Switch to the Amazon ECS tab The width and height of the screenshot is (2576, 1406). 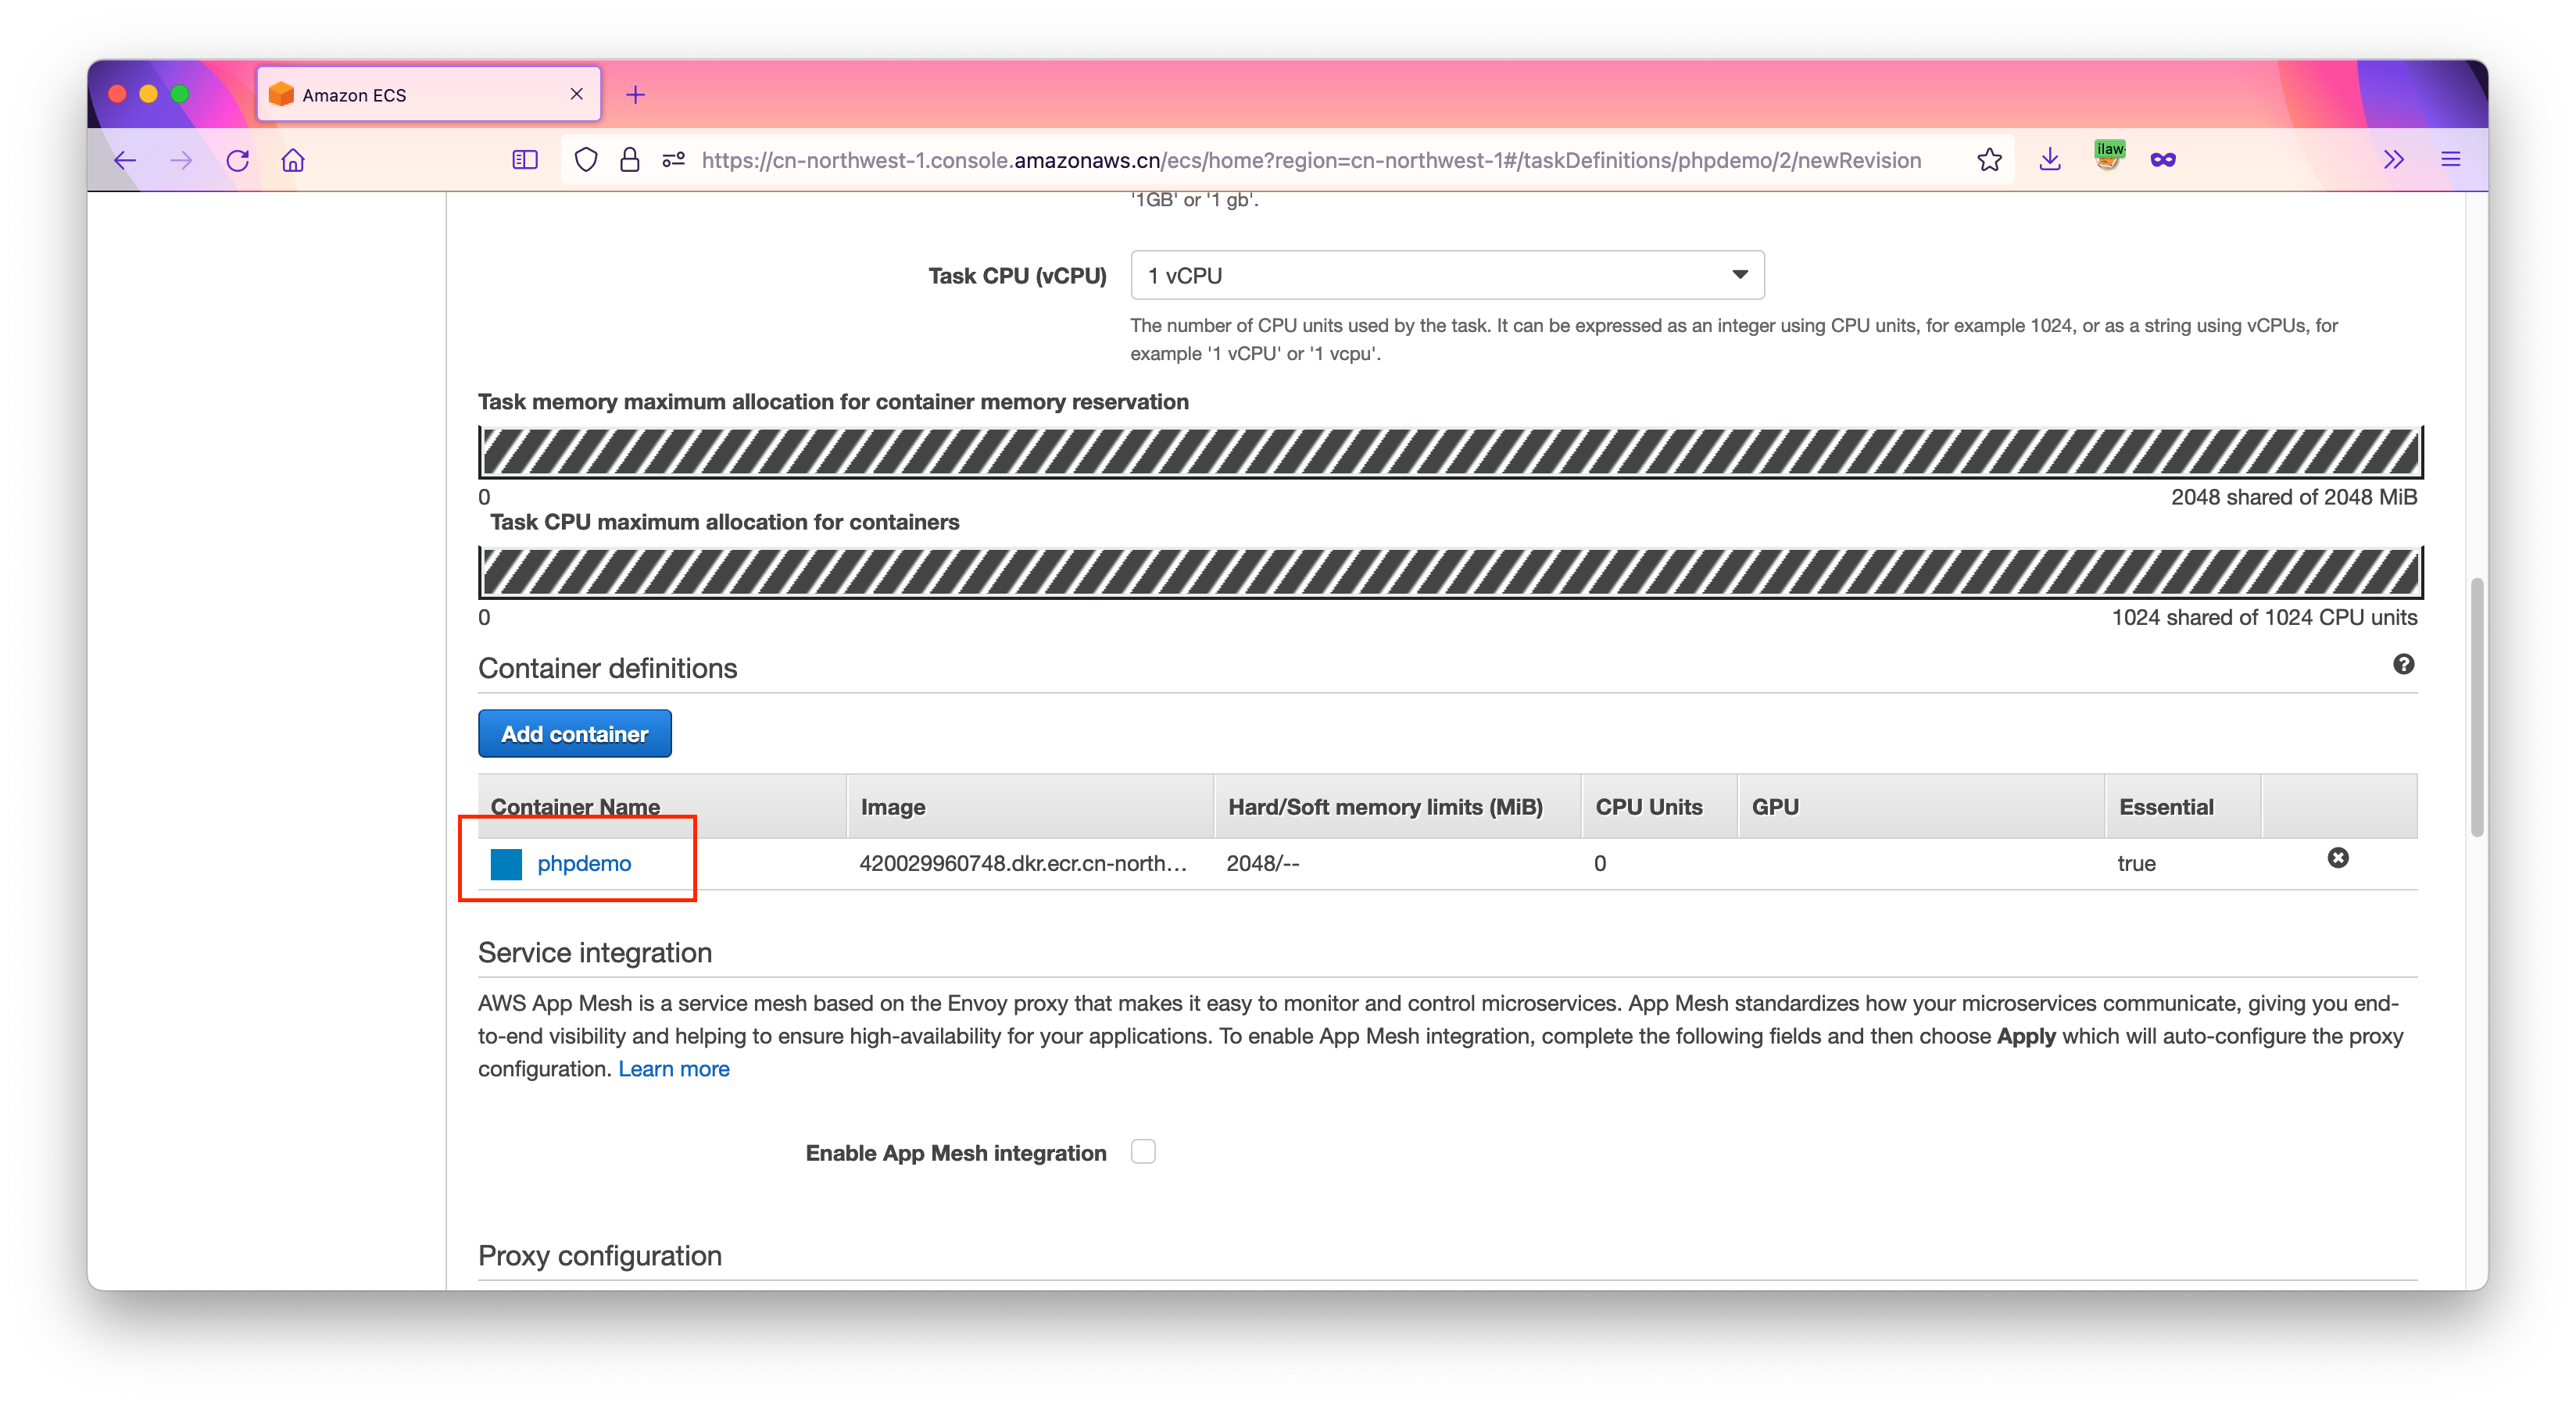(428, 95)
